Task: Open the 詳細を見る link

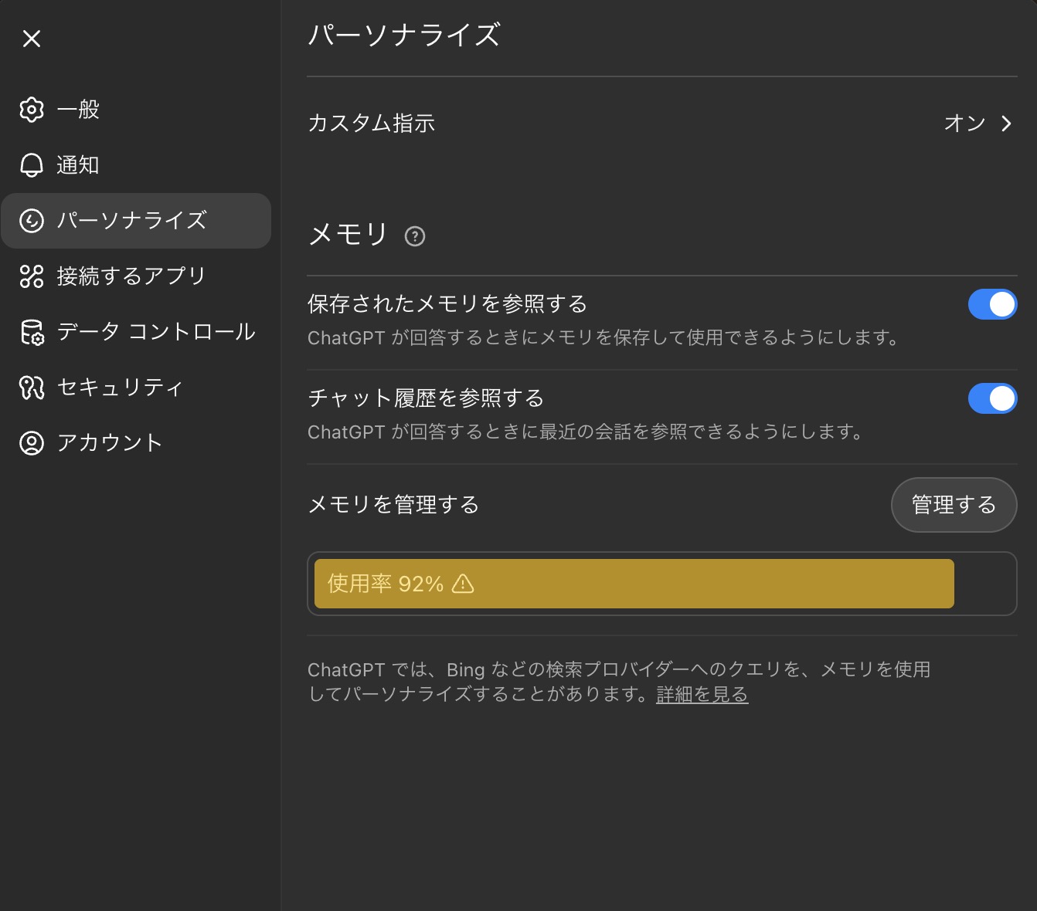Action: point(702,695)
